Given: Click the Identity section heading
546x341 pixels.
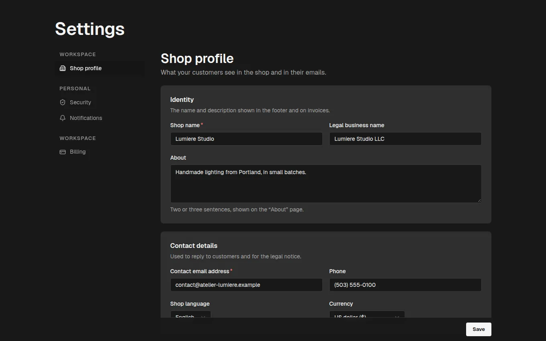Looking at the screenshot, I should tap(182, 99).
